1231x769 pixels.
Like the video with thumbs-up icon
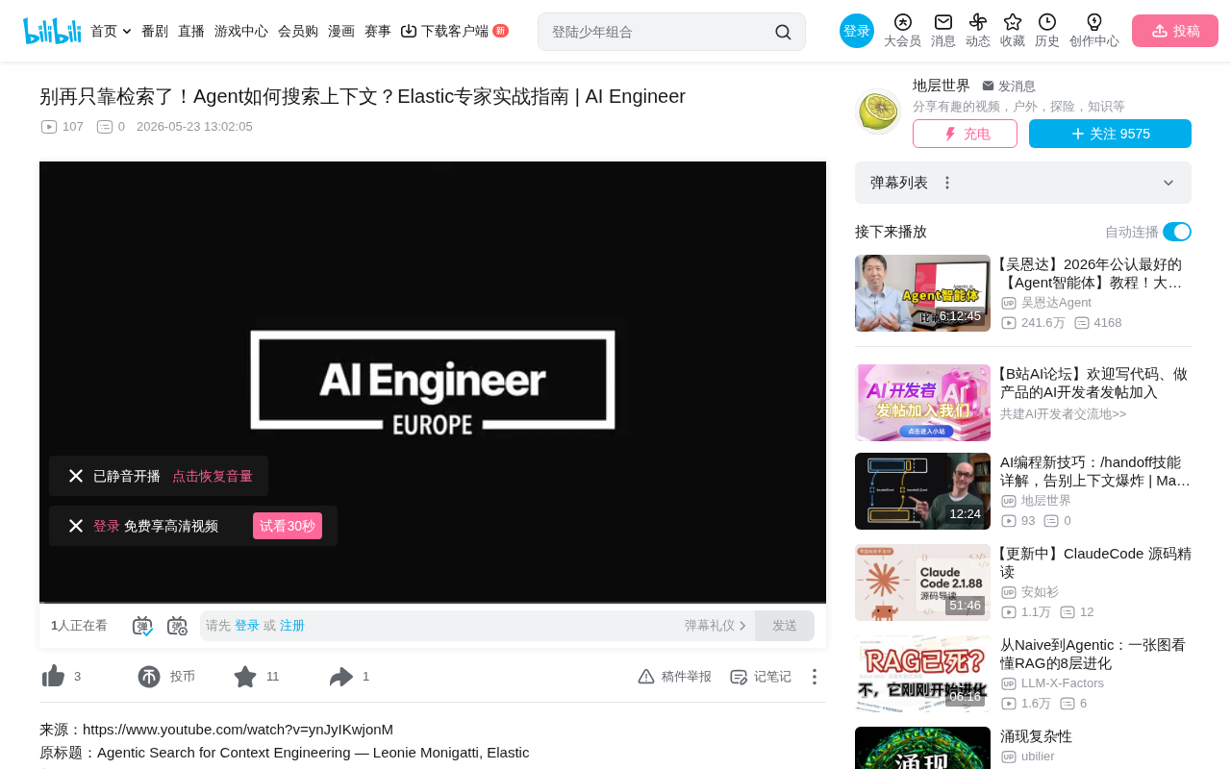tap(54, 677)
